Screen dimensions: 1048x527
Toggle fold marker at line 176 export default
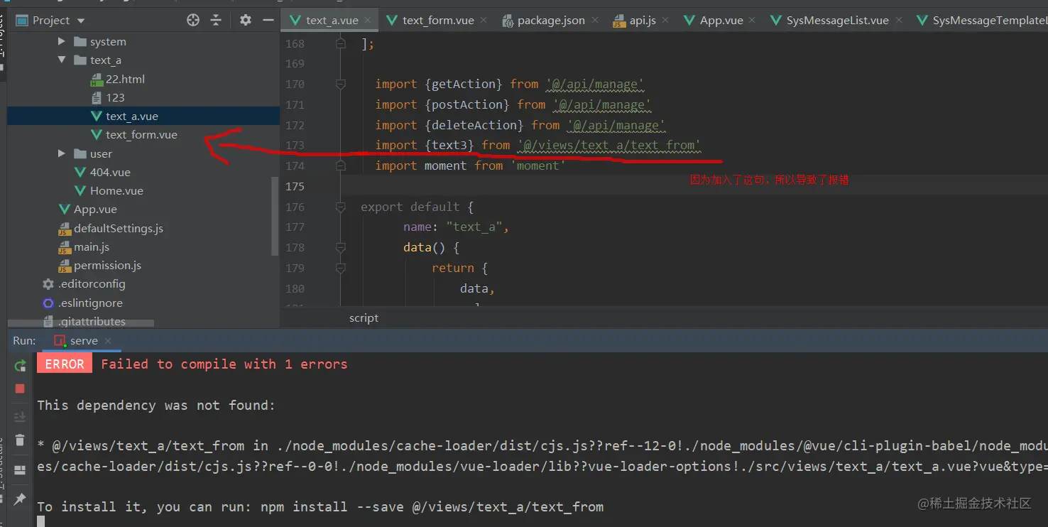point(341,207)
